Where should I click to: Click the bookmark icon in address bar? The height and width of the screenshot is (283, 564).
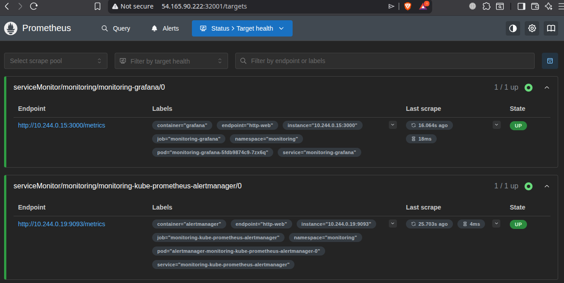(98, 6)
